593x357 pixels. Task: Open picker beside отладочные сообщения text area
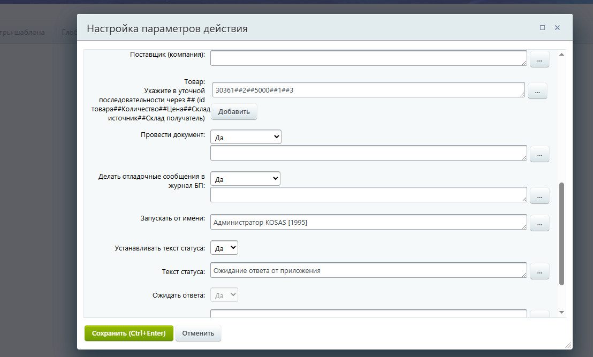539,196
